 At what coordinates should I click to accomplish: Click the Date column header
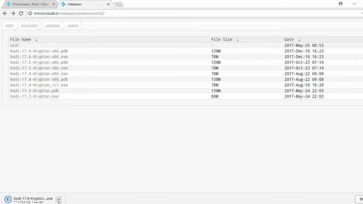pos(289,40)
